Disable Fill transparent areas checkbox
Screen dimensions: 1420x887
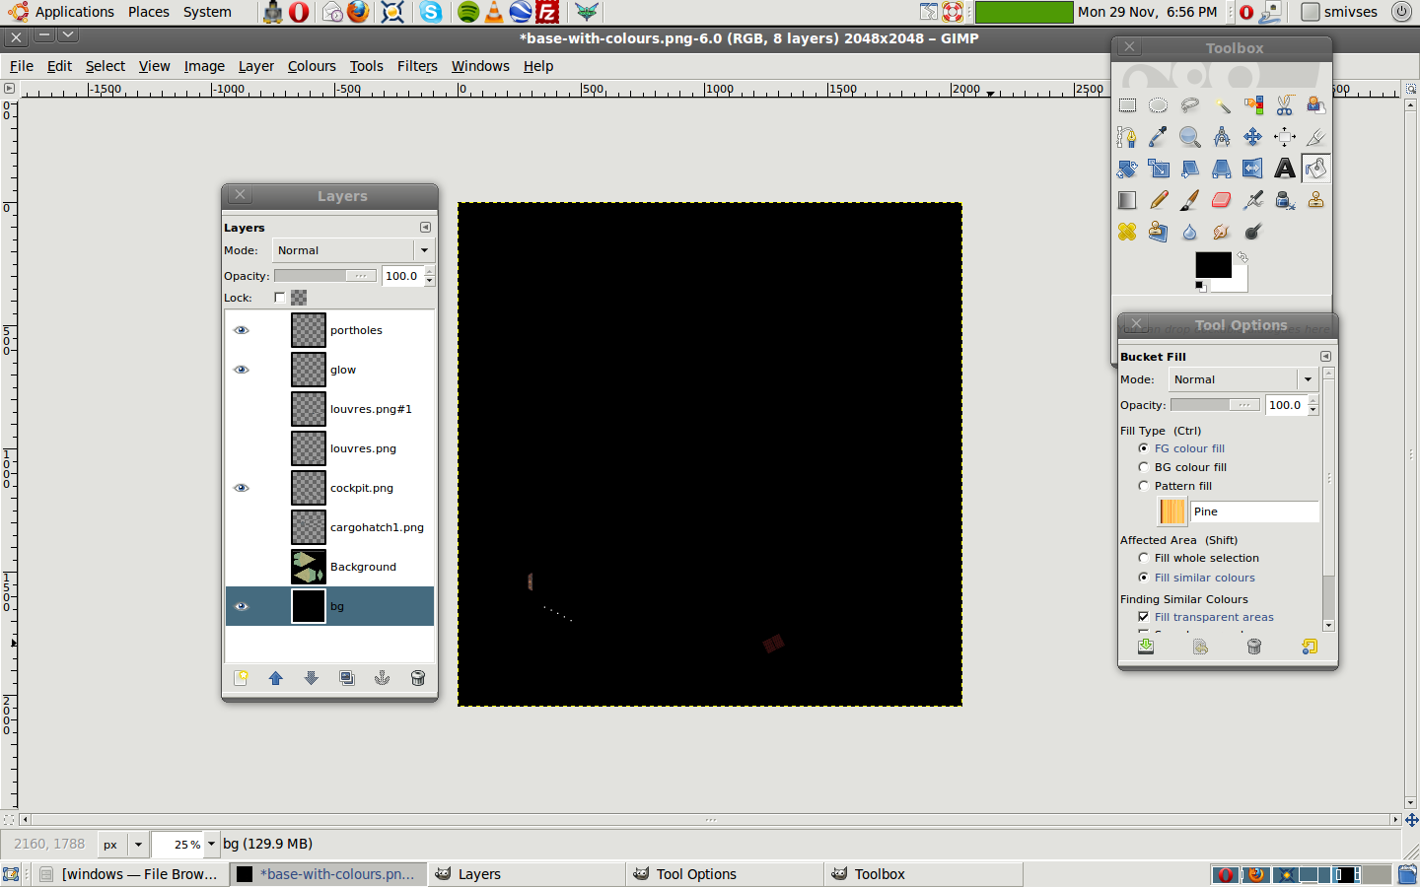pyautogui.click(x=1144, y=617)
